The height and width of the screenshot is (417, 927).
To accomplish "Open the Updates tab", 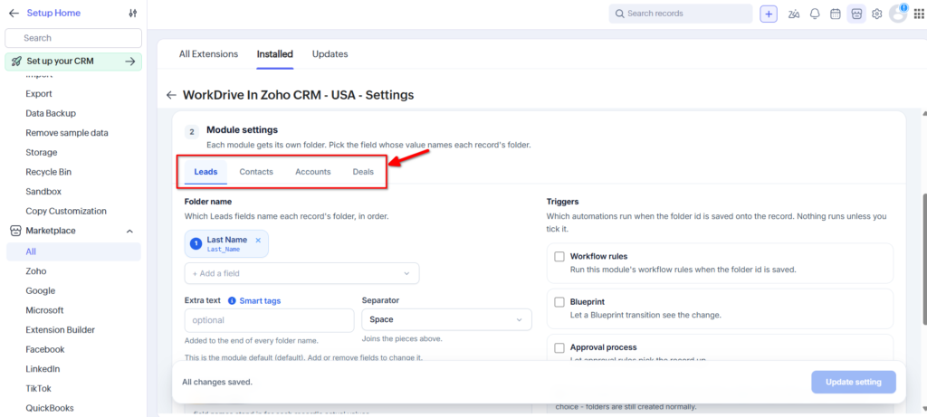I will [330, 53].
